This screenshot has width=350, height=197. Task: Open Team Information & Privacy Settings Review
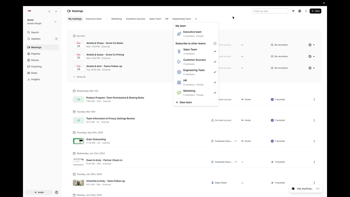(x=110, y=118)
